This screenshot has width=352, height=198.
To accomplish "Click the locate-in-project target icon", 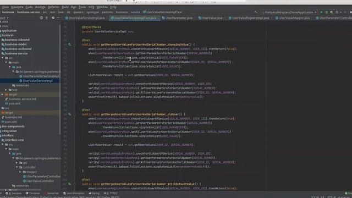I will tap(41, 18).
